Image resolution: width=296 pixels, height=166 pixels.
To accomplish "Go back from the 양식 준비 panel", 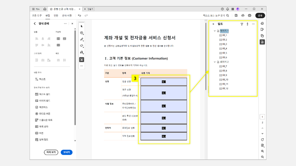I will point(35,24).
